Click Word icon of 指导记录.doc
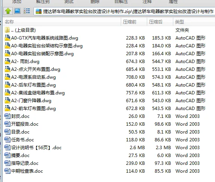 (7, 163)
